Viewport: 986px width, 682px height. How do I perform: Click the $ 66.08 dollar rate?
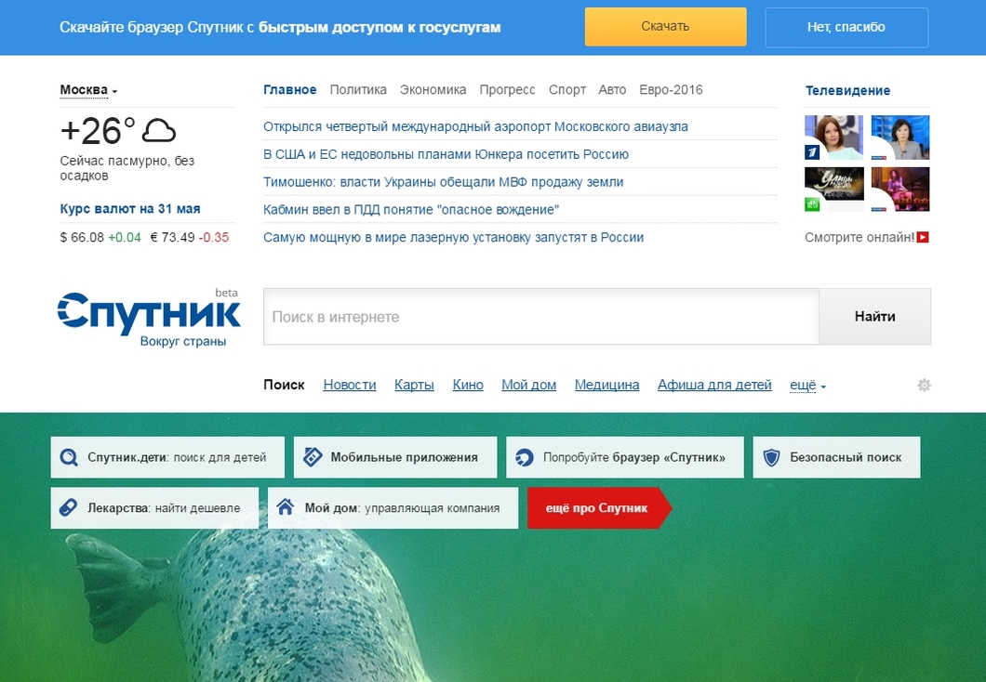[83, 237]
